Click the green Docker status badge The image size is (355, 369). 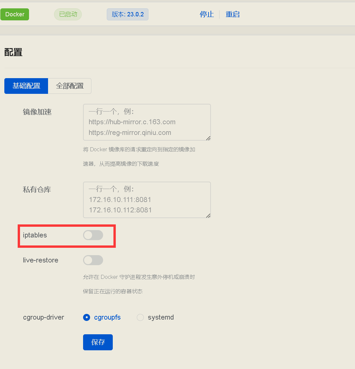[x=15, y=14]
